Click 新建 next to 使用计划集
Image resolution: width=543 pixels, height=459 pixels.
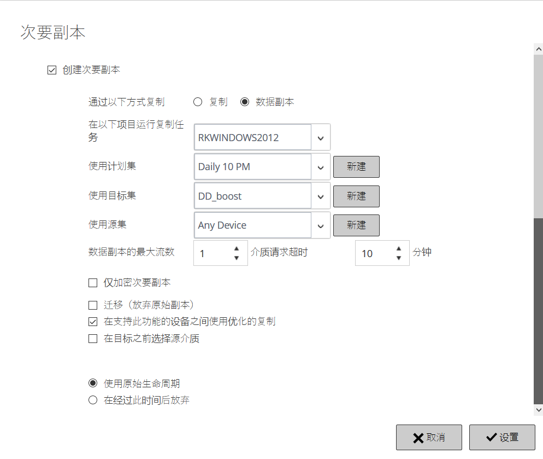[356, 167]
